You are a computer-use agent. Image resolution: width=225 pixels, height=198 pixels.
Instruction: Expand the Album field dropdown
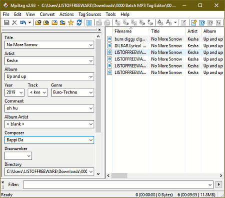click(x=91, y=76)
